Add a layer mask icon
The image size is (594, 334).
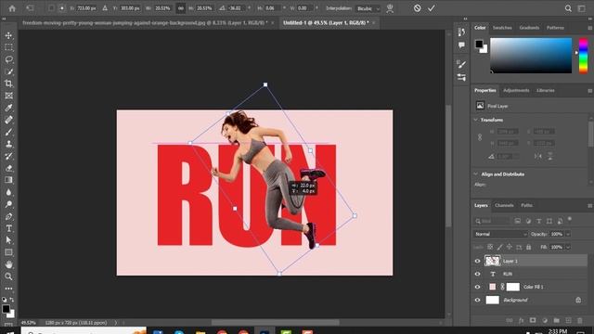(533, 320)
